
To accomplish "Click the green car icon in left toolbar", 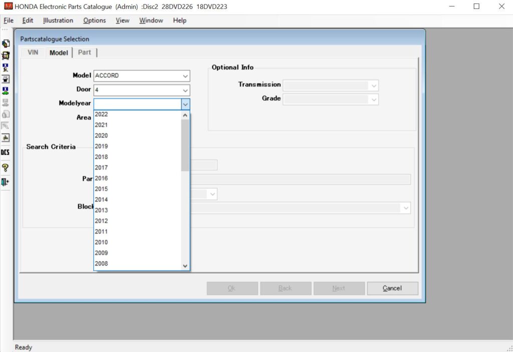I will tap(5, 90).
